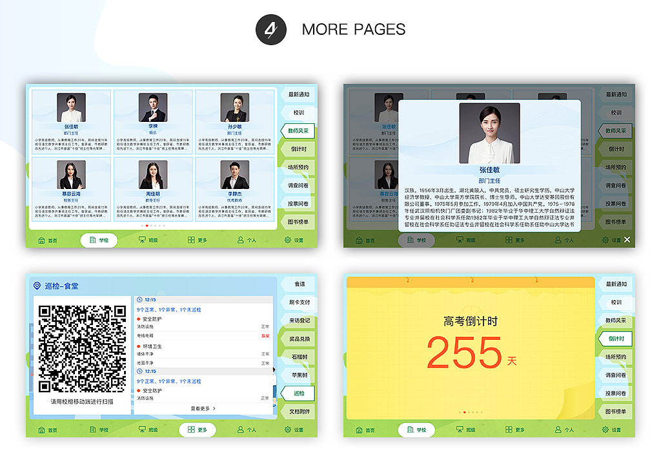Select highlighted 更多 icon on the 巡检 screen
This screenshot has width=661, height=467.
(x=191, y=430)
